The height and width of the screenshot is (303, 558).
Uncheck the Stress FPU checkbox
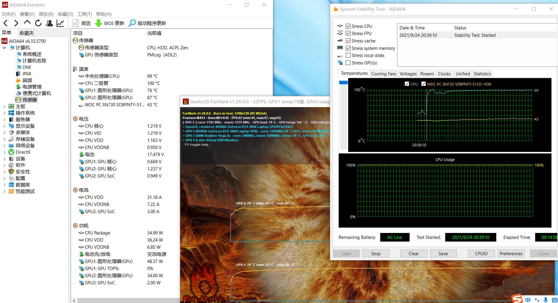348,33
